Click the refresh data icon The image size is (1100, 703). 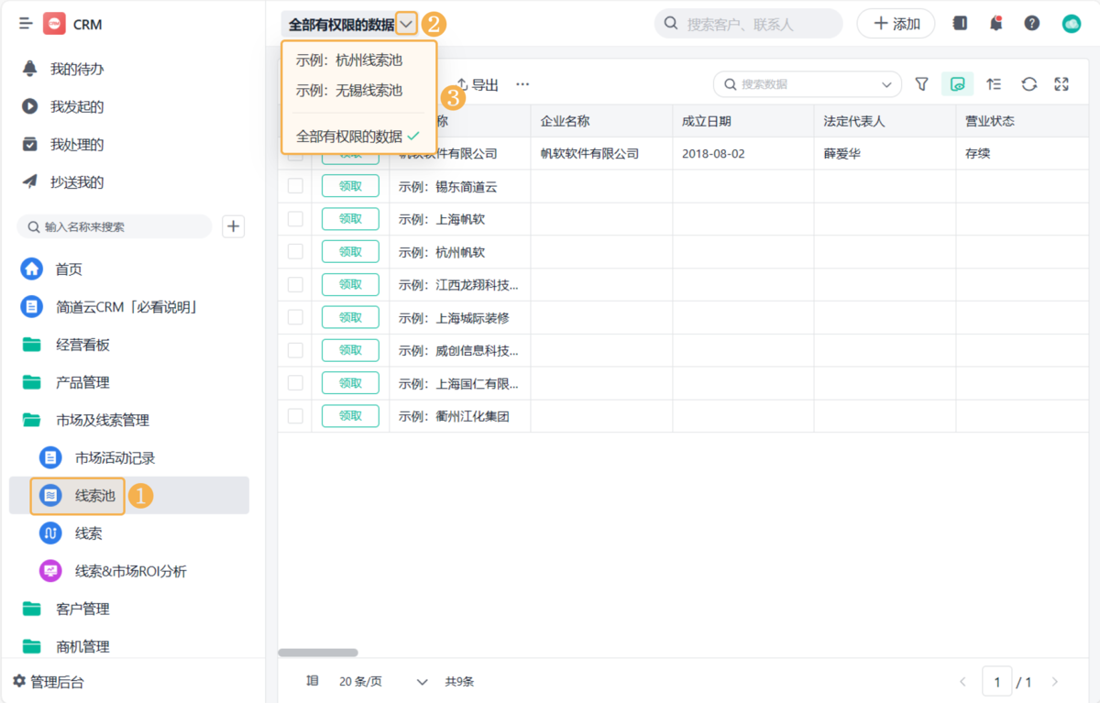(x=1028, y=84)
